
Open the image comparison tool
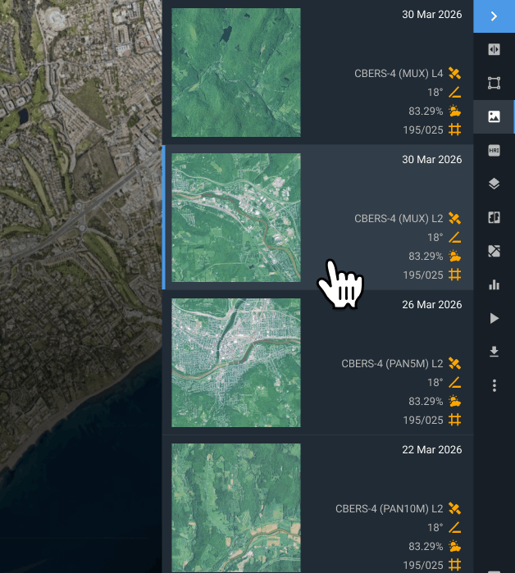pos(494,217)
